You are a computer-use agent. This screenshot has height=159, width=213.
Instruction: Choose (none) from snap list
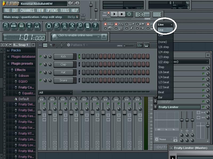tap(165, 42)
